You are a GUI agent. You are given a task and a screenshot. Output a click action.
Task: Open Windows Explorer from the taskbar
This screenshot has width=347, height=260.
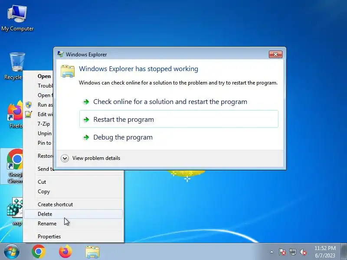click(92, 252)
